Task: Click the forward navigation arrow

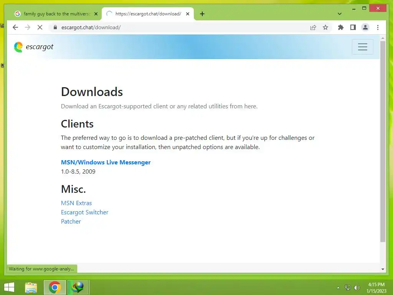Action: click(x=28, y=27)
